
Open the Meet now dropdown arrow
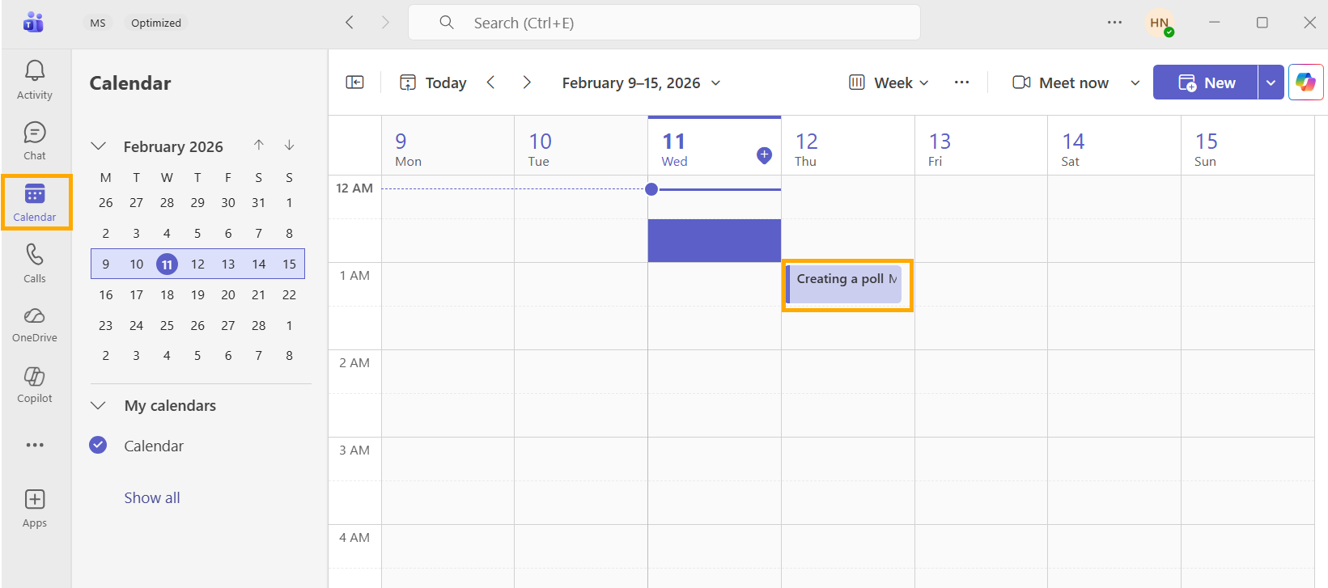pyautogui.click(x=1135, y=82)
